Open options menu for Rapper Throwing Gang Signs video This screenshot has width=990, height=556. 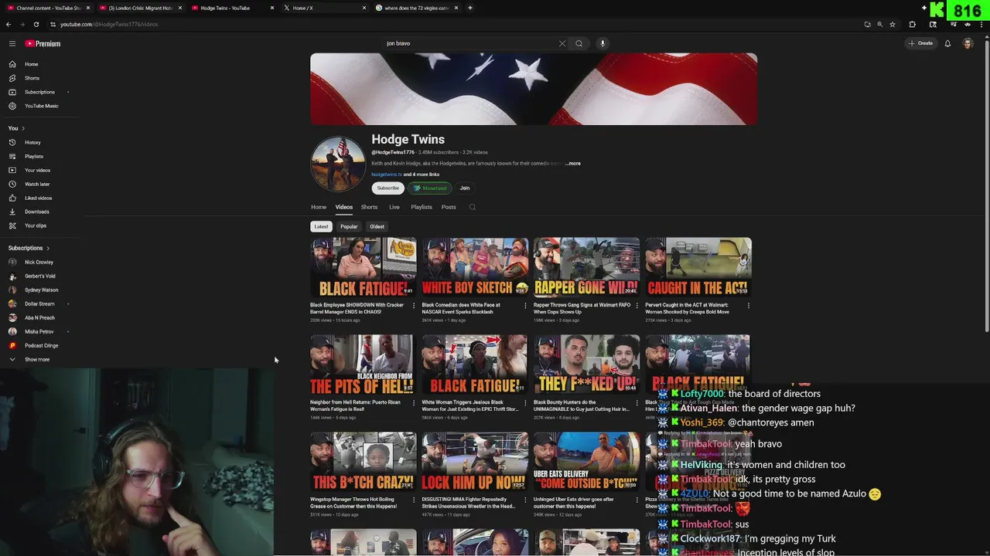coord(637,305)
